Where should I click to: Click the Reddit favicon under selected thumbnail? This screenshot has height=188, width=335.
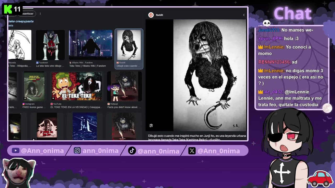point(118,63)
